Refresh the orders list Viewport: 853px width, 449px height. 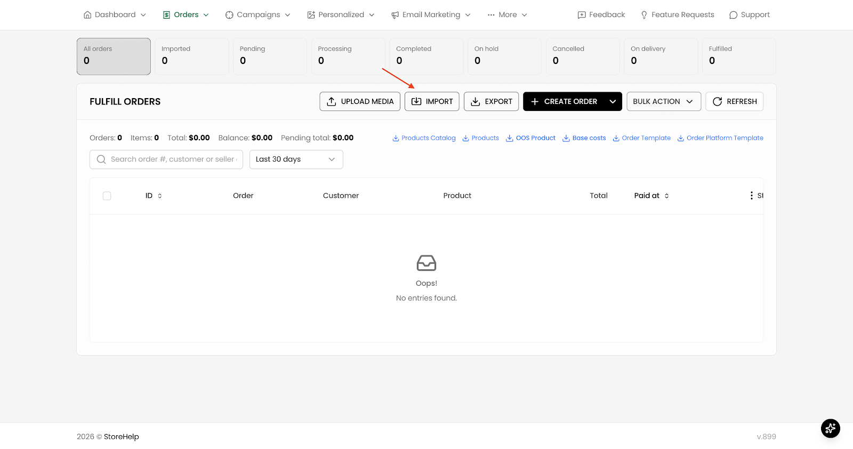734,101
